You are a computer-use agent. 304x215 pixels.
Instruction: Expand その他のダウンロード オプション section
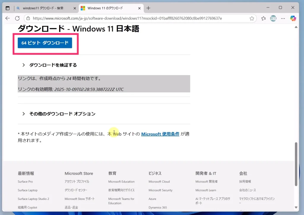(x=62, y=114)
